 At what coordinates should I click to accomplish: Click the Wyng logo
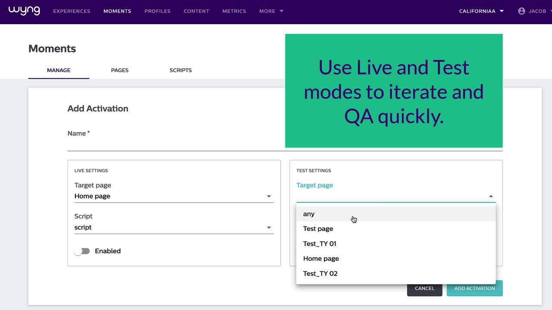pos(24,11)
